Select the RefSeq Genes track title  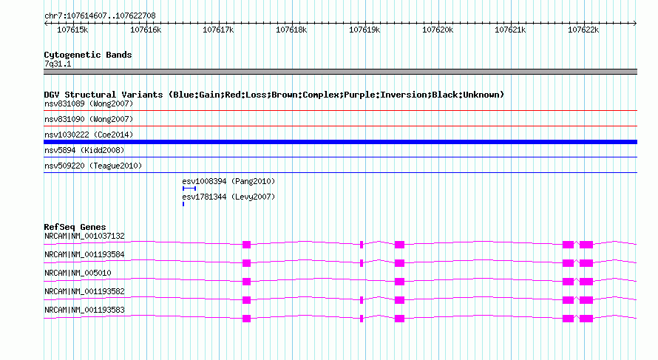(x=75, y=227)
